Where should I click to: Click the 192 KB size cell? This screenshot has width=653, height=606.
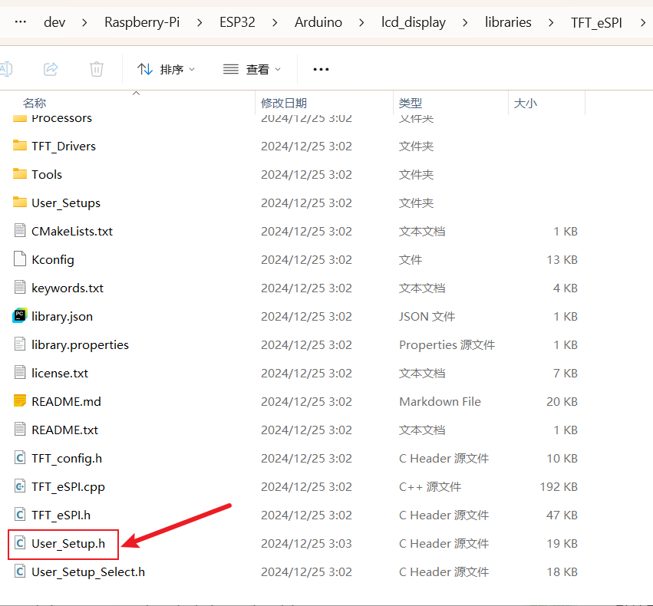(x=559, y=486)
